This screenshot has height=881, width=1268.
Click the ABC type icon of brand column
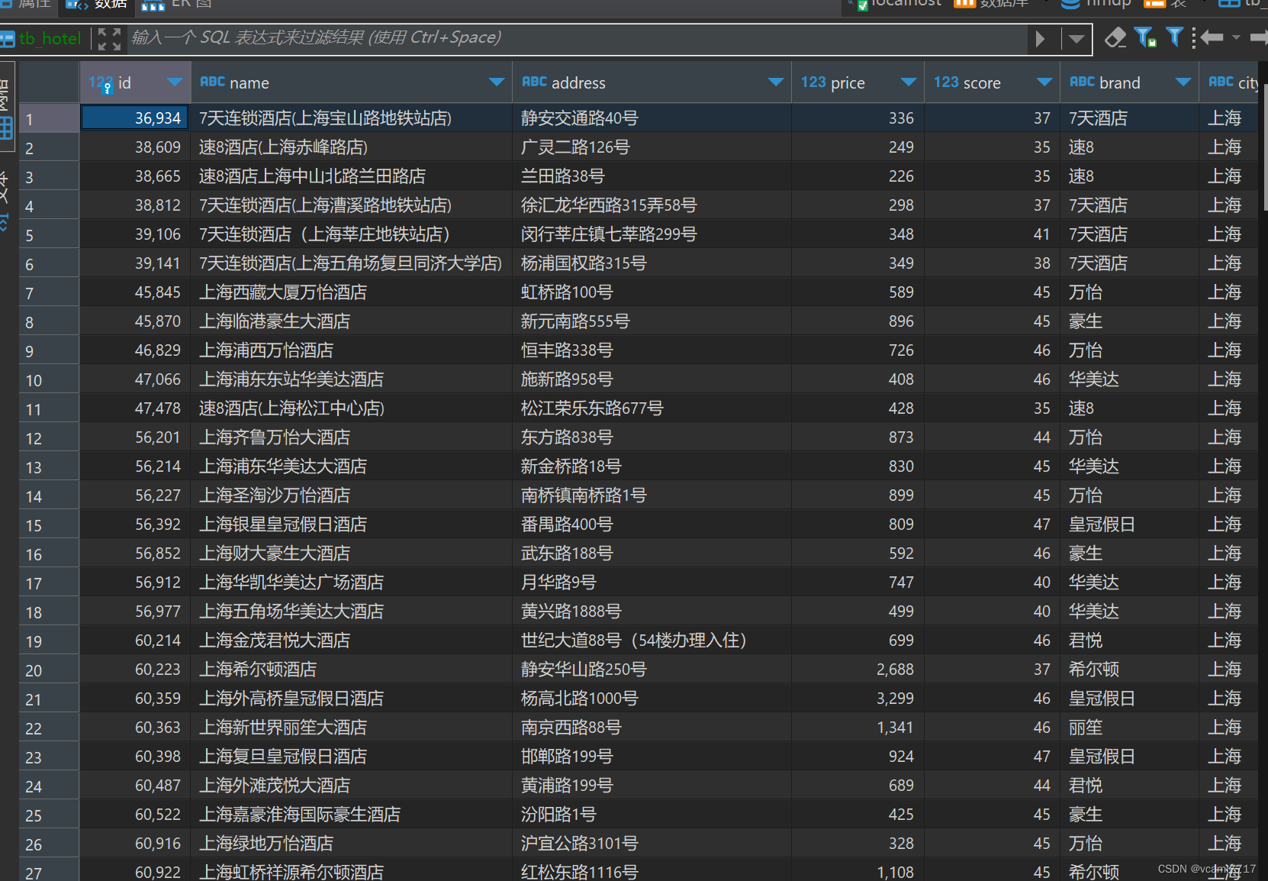(x=1082, y=82)
